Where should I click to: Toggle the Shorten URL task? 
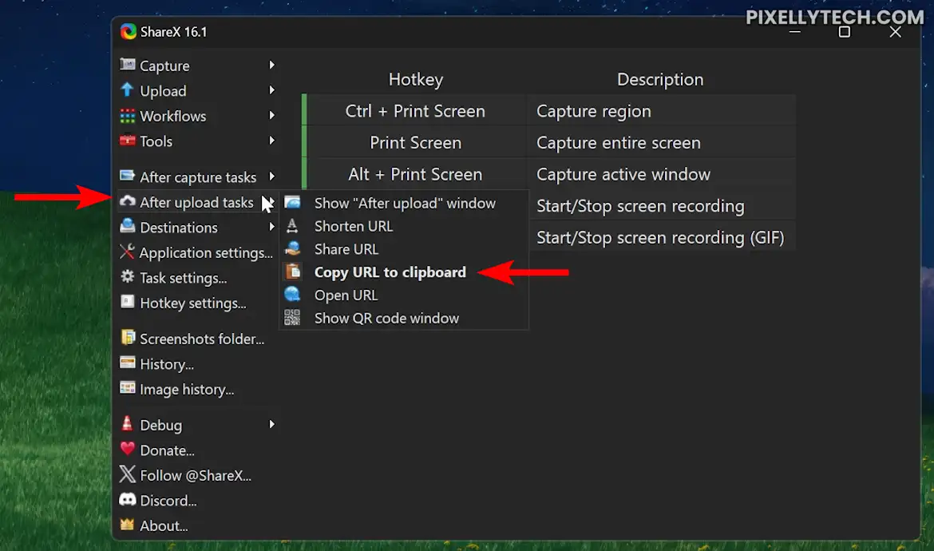click(x=404, y=226)
